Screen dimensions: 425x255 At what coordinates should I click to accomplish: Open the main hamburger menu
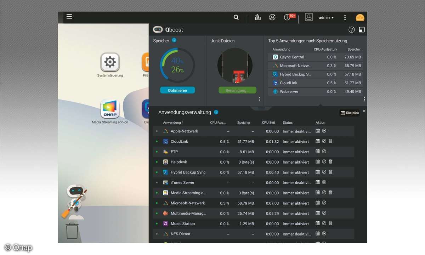pos(69,17)
